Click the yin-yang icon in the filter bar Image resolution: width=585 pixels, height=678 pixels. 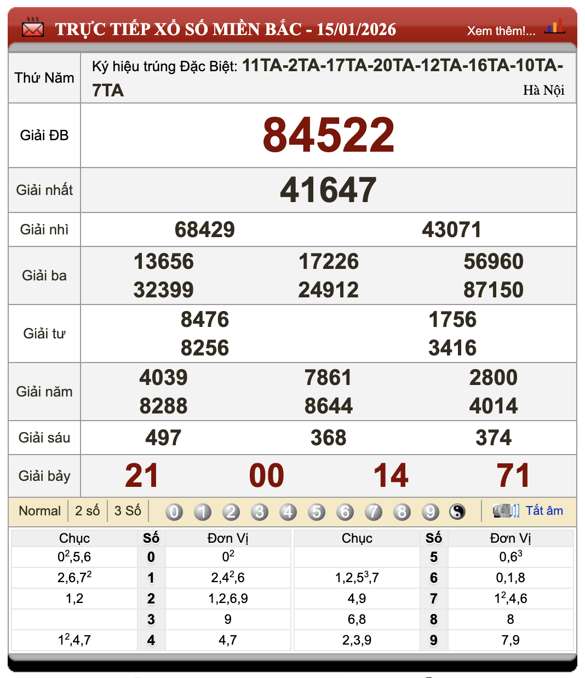coord(457,512)
